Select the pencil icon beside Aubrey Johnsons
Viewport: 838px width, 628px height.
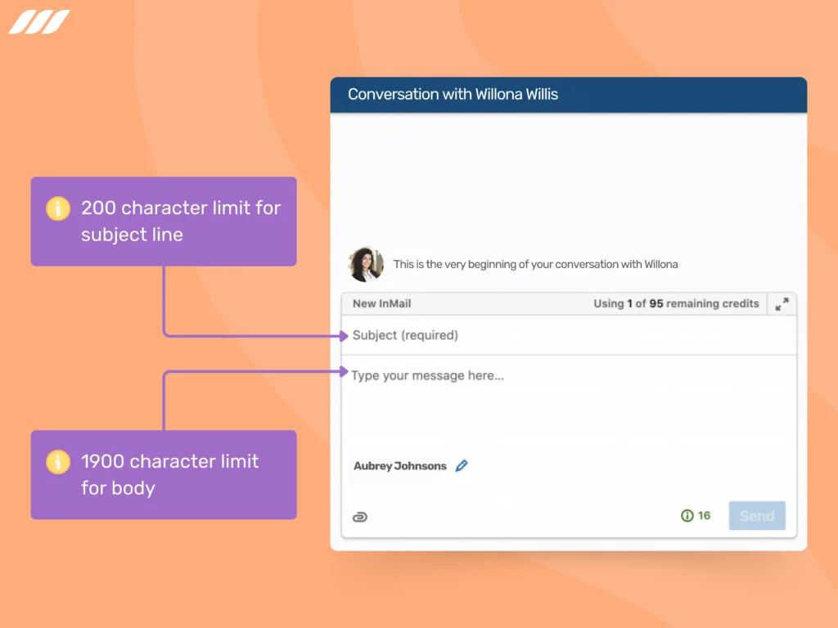[462, 465]
